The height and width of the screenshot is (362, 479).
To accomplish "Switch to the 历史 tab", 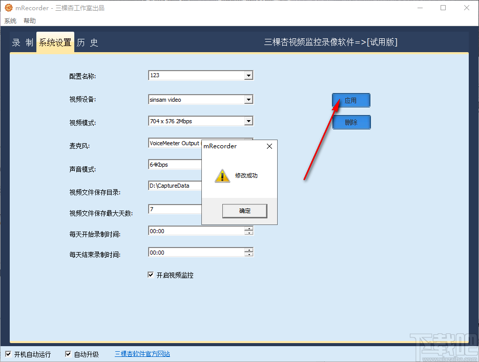I will (87, 42).
